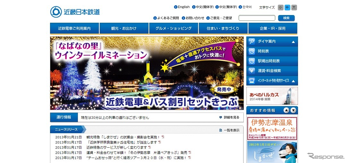Click the おすすめ情報 up arrow button

286,110
